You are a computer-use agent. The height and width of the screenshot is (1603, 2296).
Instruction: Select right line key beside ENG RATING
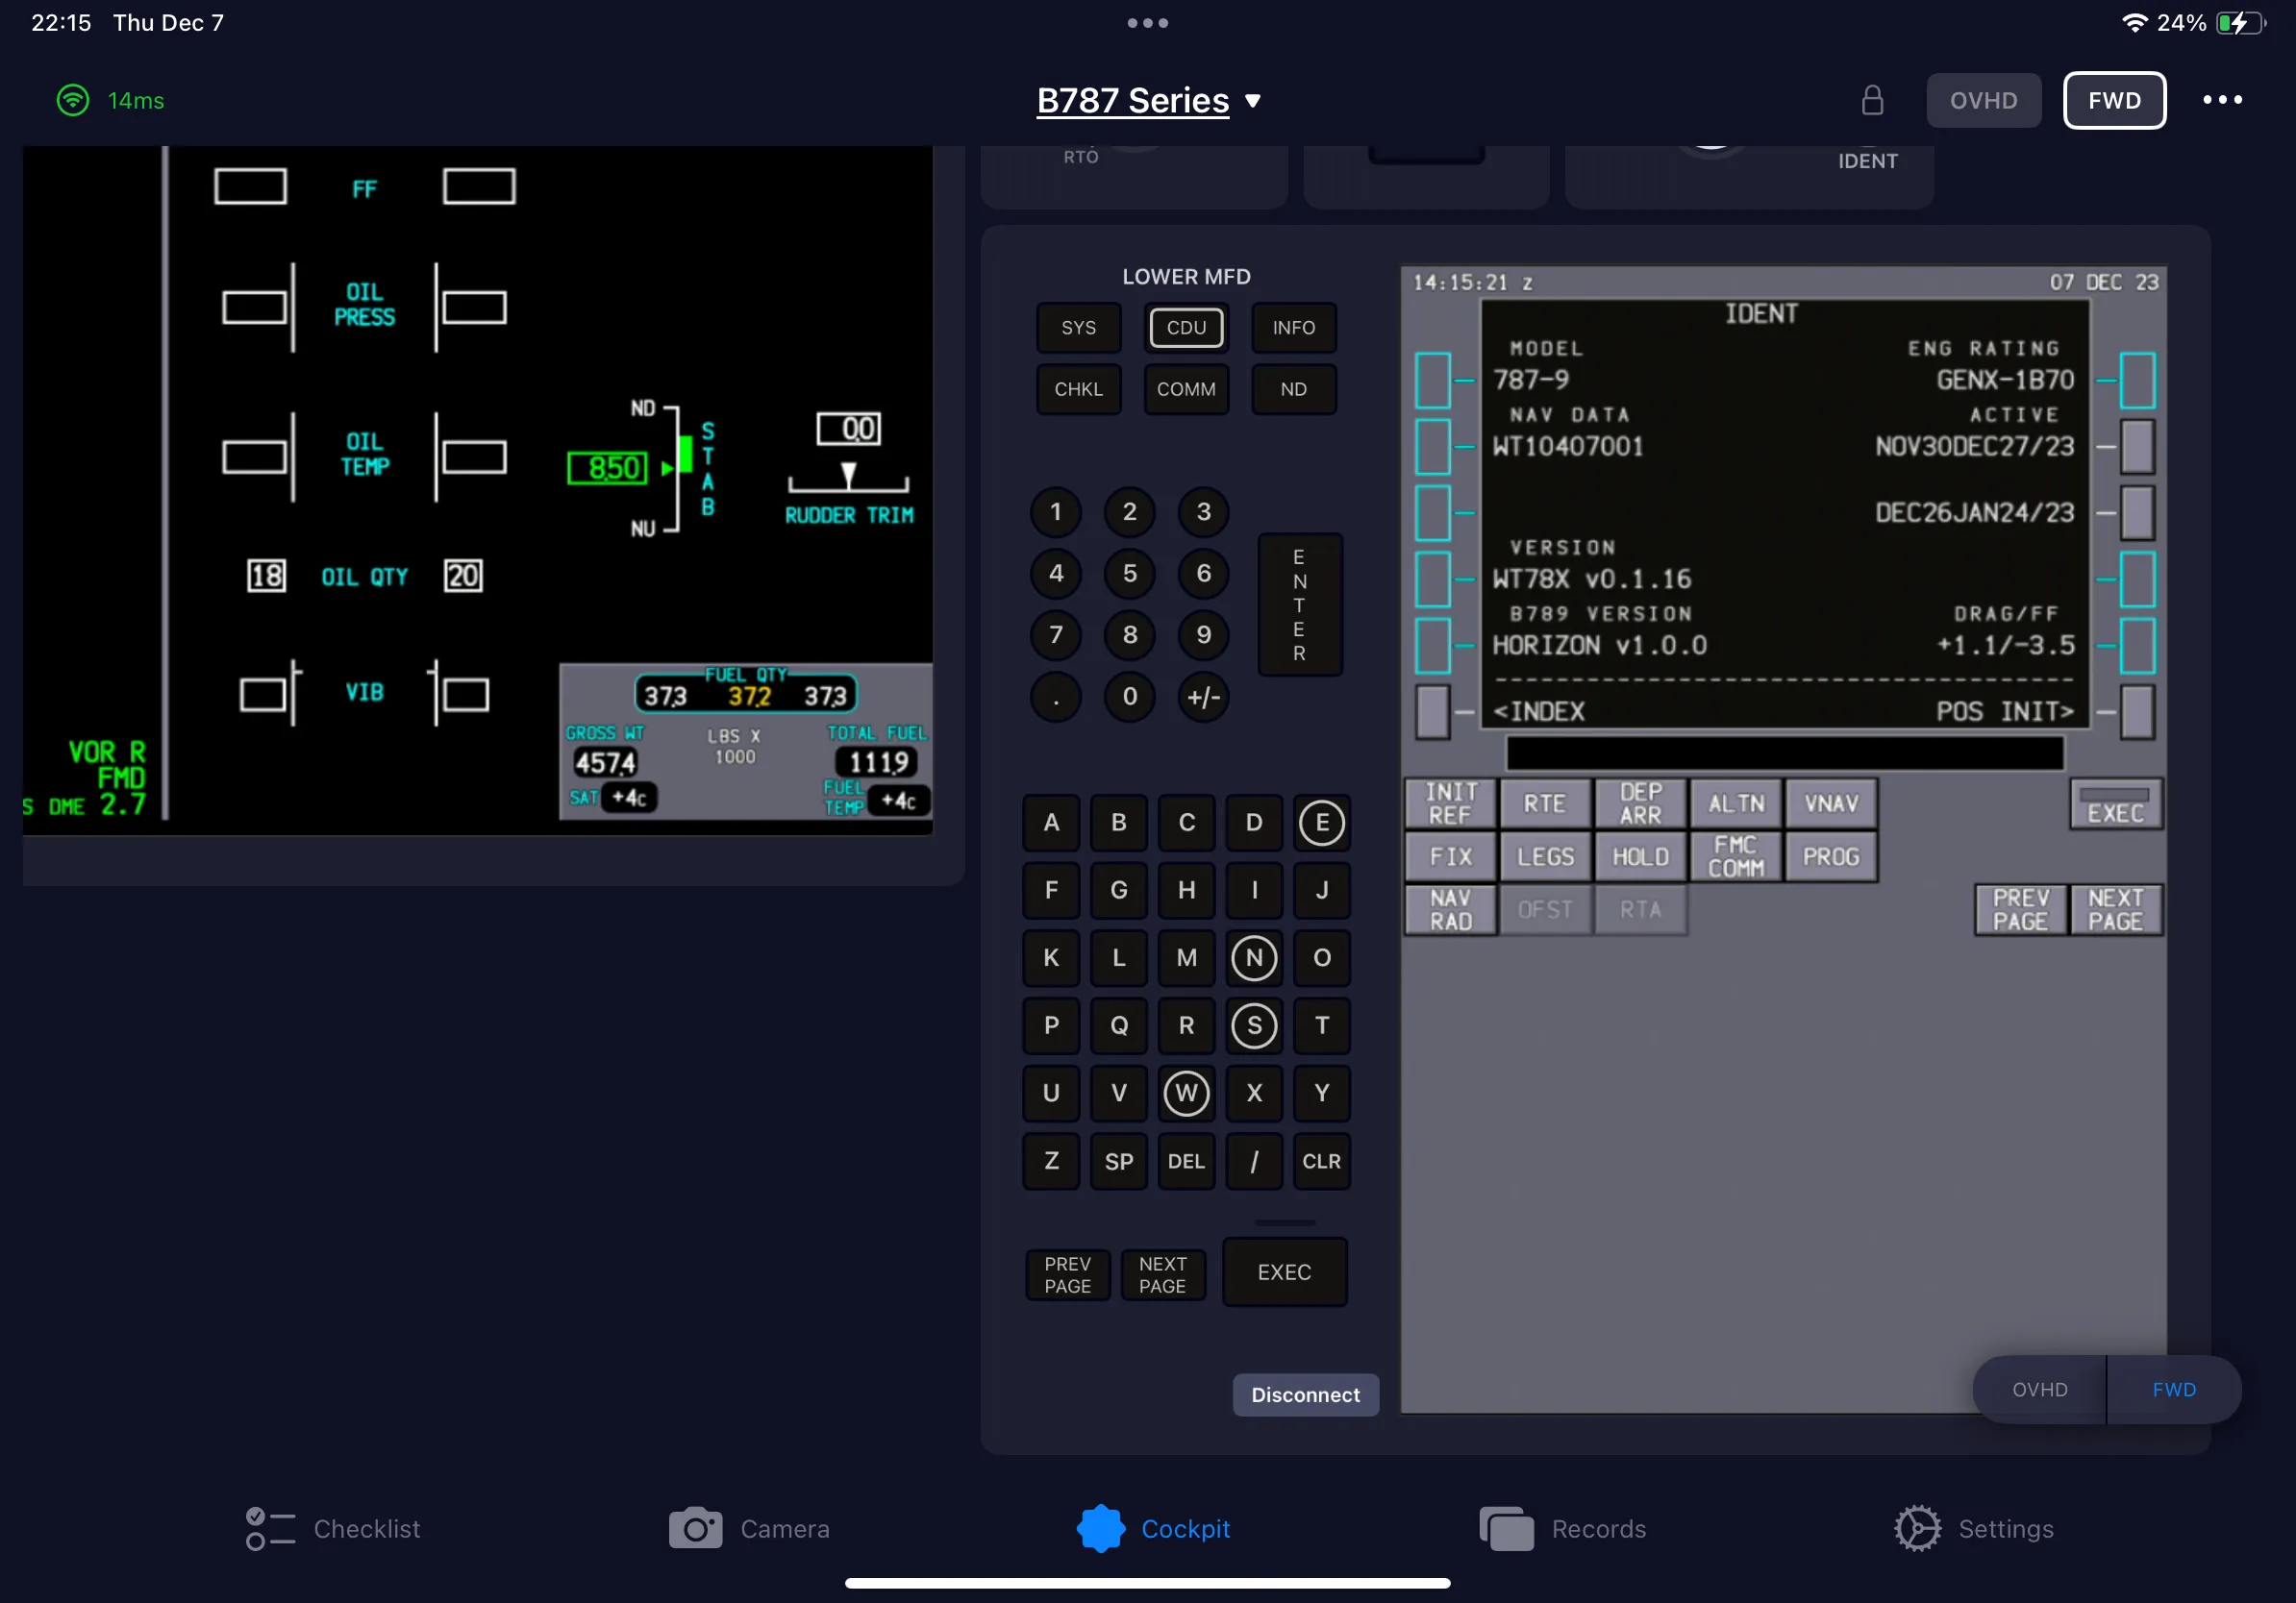click(x=2137, y=381)
